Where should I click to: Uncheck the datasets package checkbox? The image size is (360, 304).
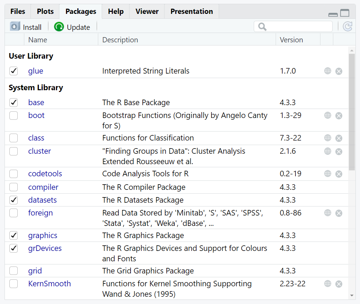pos(13,200)
